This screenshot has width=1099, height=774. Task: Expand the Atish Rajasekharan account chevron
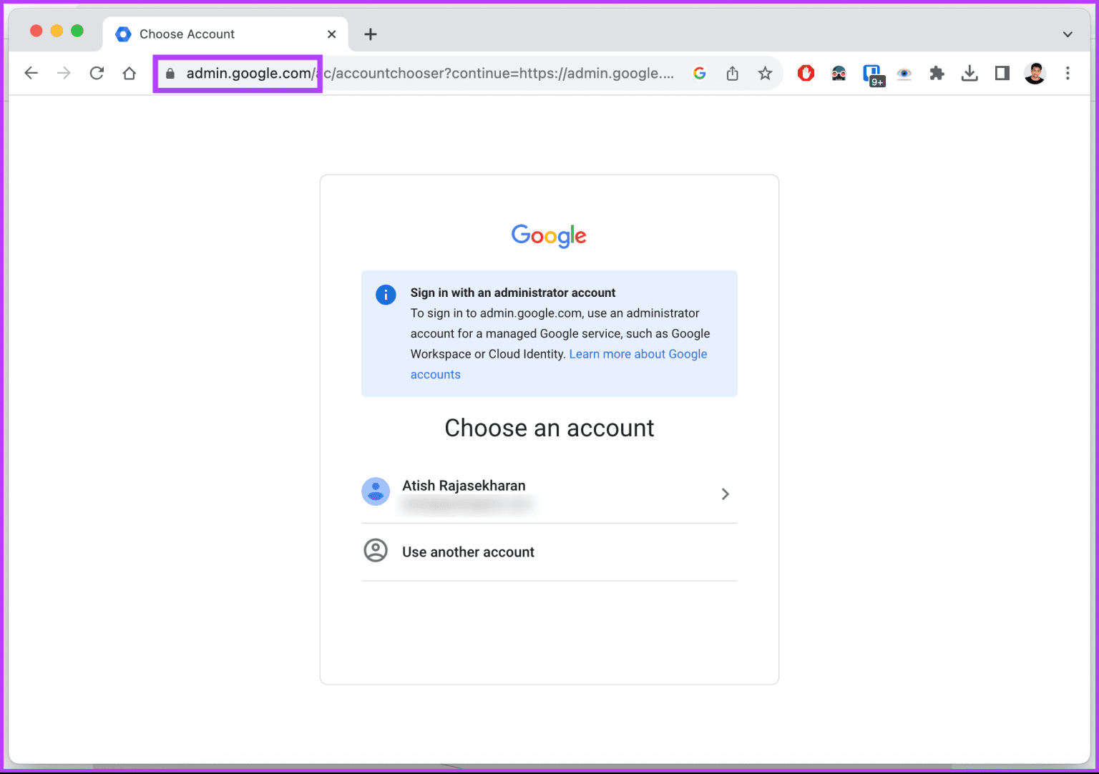pos(725,494)
